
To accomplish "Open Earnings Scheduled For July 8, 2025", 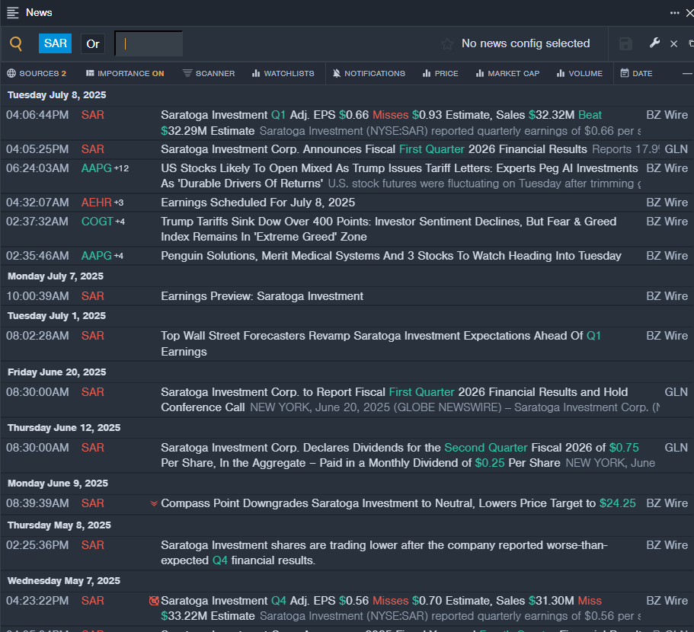I will [x=258, y=203].
